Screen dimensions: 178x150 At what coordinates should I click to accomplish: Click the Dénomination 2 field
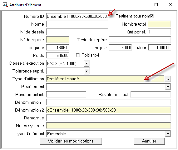pos(108,110)
